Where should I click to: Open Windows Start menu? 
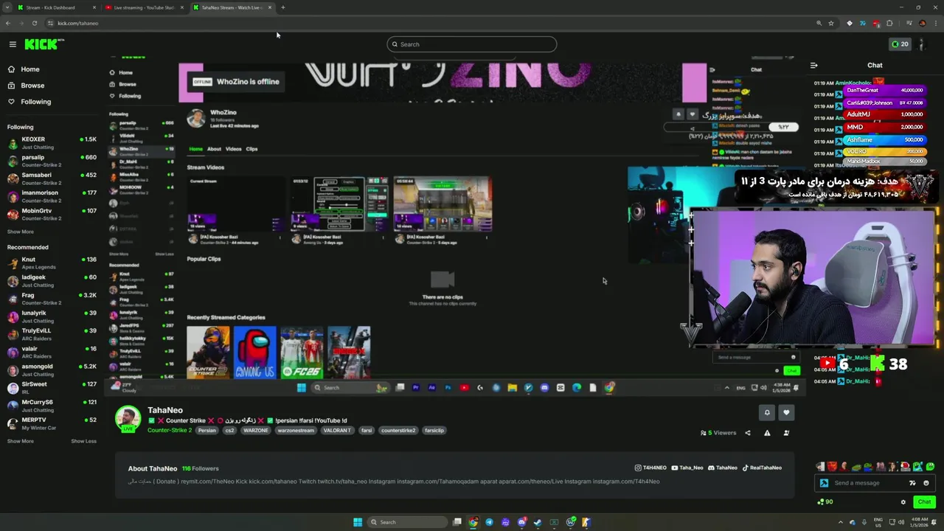coord(358,522)
